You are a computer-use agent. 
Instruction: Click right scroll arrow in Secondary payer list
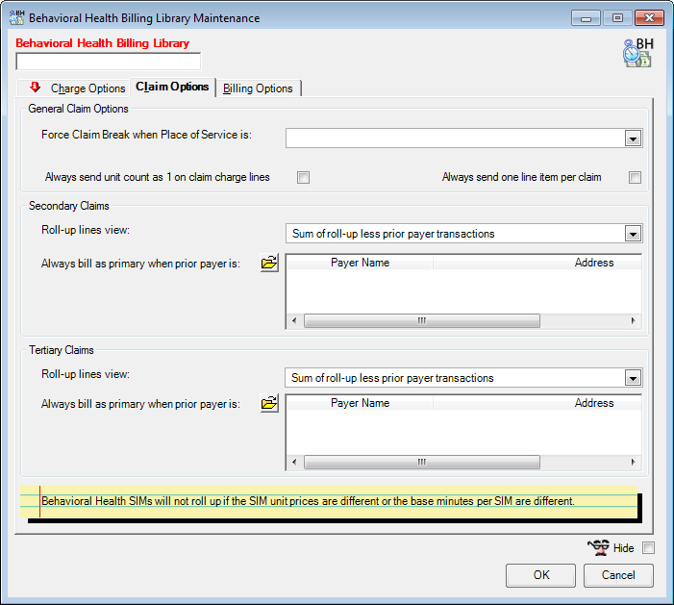tap(634, 320)
